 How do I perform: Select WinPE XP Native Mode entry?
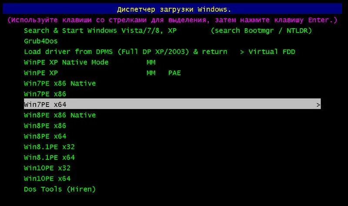point(90,62)
